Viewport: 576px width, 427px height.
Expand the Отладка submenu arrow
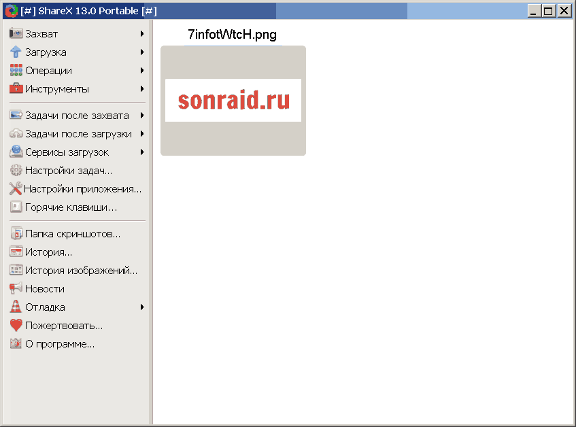click(x=142, y=307)
